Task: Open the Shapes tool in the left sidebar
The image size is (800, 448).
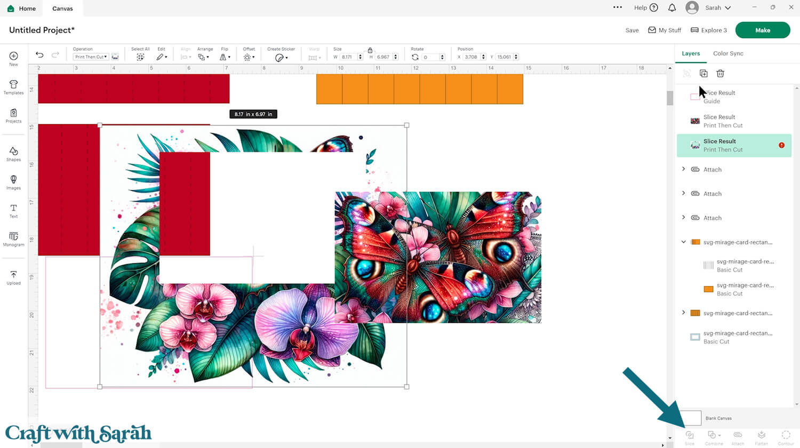Action: coord(13,154)
